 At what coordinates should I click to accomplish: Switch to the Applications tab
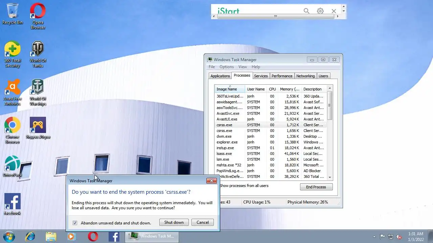(220, 76)
